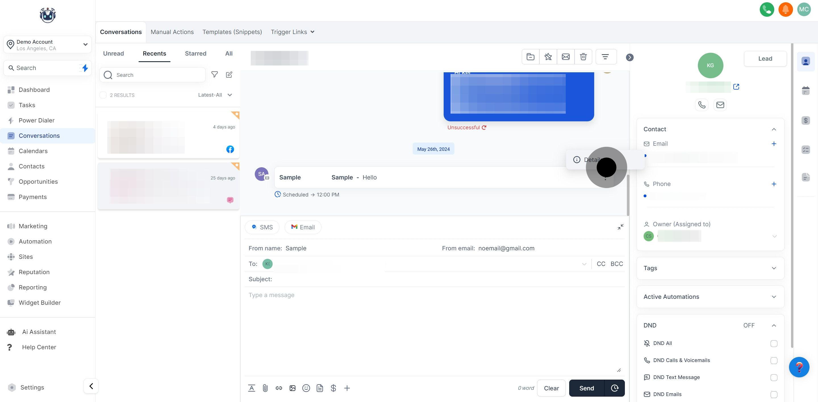Screen dimensions: 818x402
Task: Open the filter funnel in conversation list
Action: pyautogui.click(x=215, y=75)
